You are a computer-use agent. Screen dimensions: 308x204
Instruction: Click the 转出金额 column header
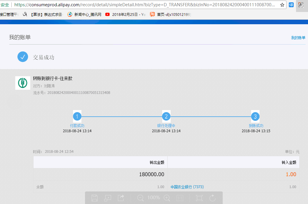click(157, 162)
